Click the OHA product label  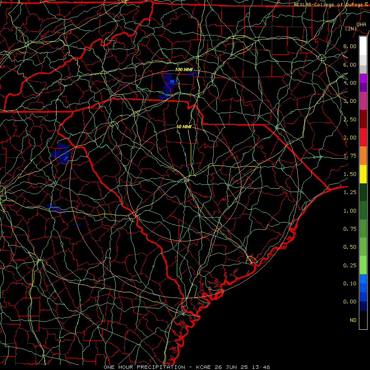(361, 24)
